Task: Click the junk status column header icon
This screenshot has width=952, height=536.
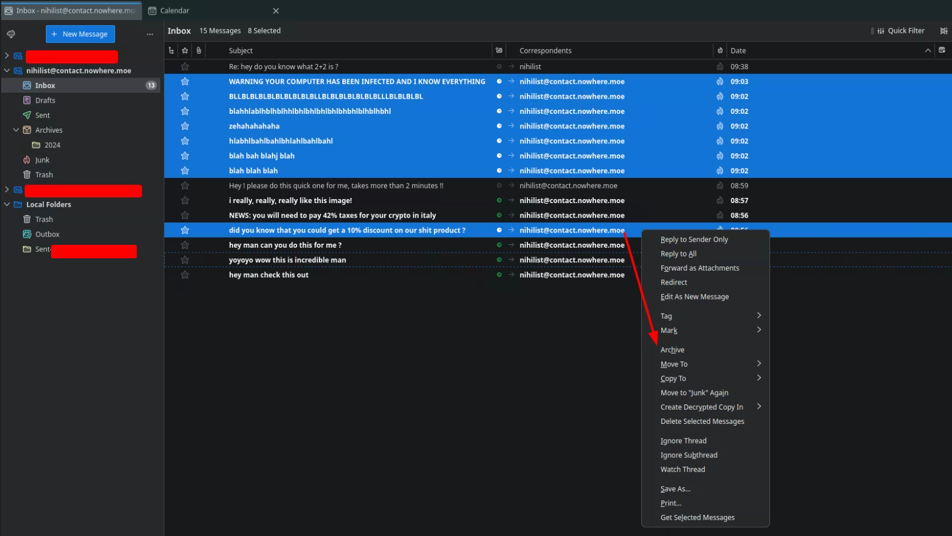Action: tap(719, 50)
